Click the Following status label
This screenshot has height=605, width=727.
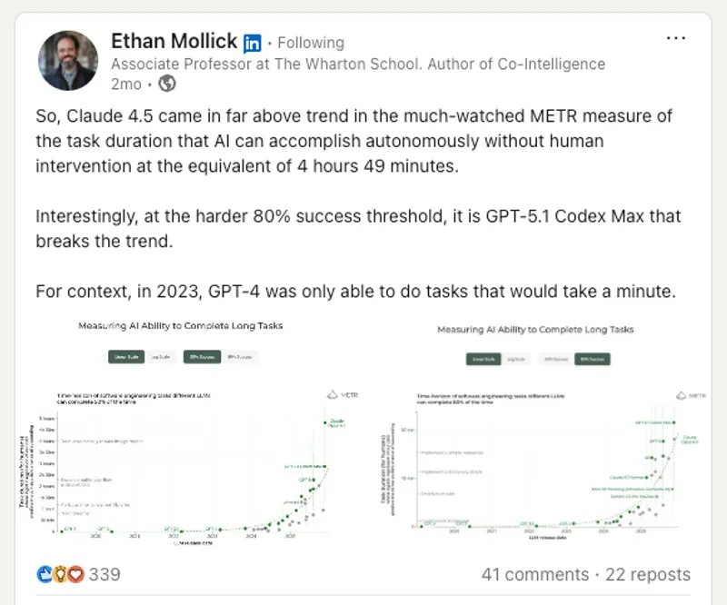[310, 43]
